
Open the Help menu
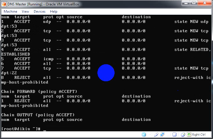54,11
